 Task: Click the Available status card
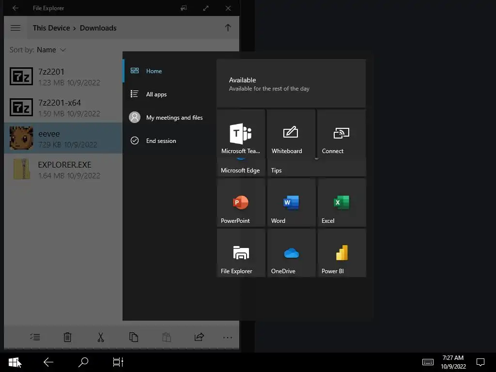(x=291, y=83)
